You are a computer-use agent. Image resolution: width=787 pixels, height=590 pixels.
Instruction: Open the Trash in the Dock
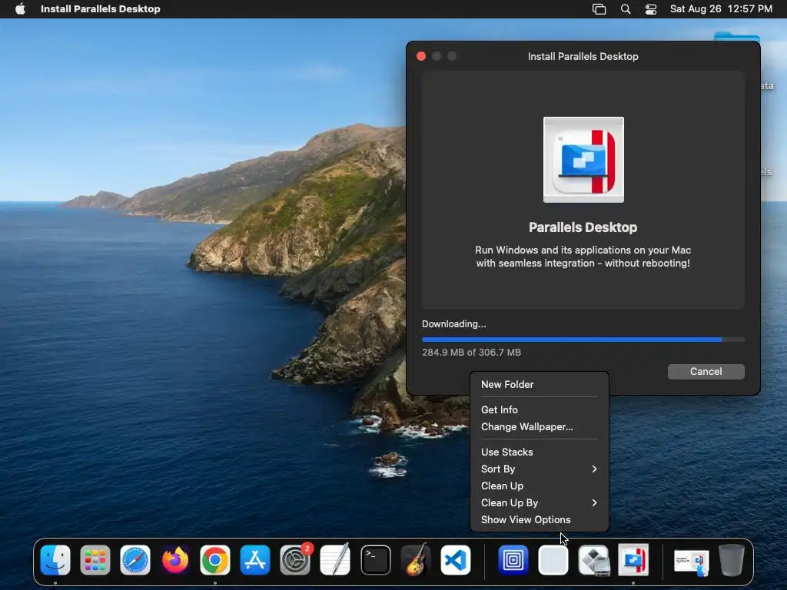[732, 560]
